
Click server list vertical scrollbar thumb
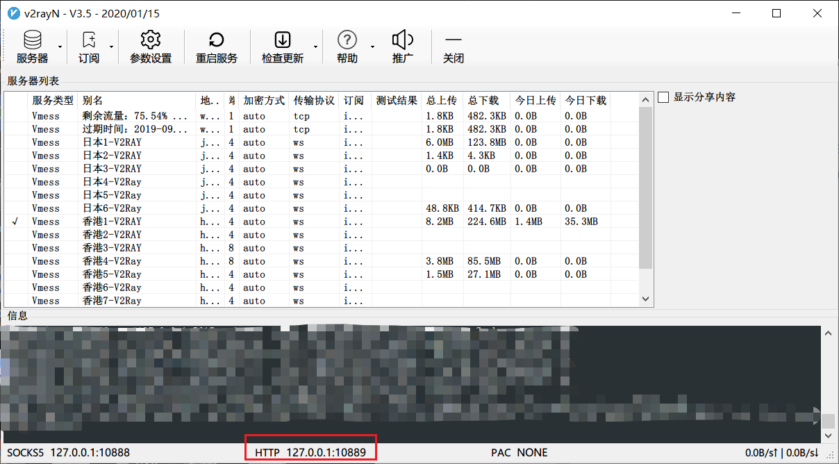[646, 188]
